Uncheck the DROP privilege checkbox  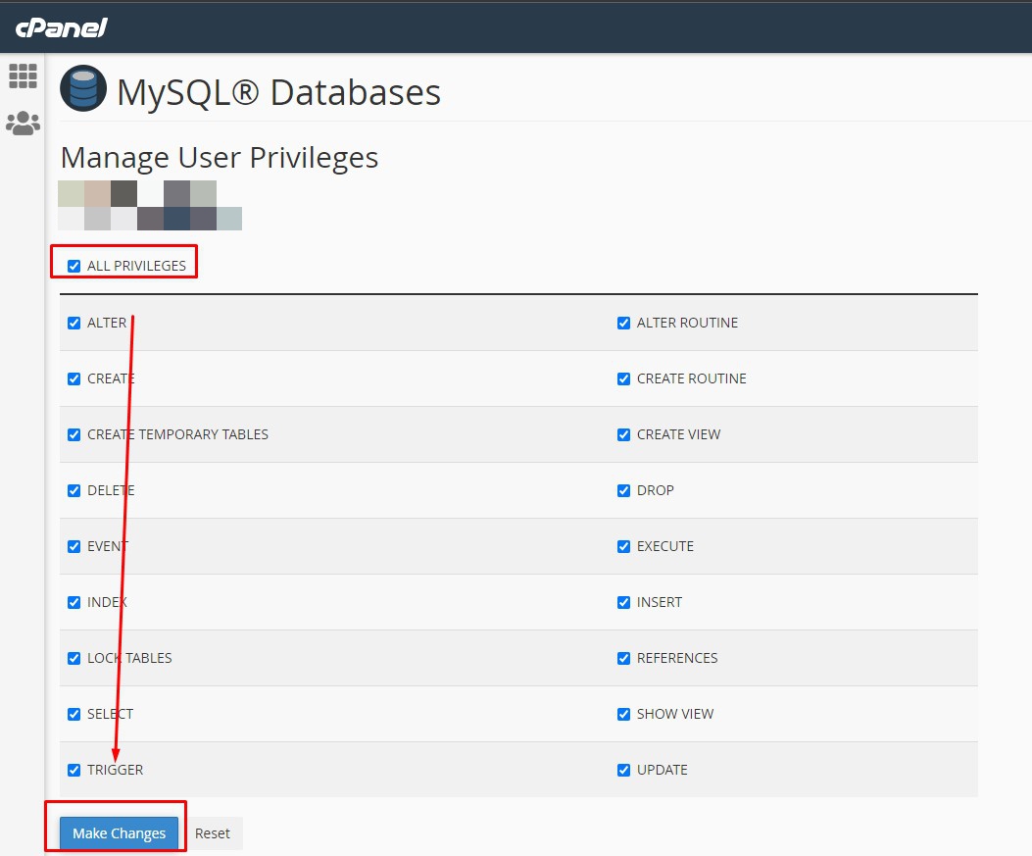[623, 490]
